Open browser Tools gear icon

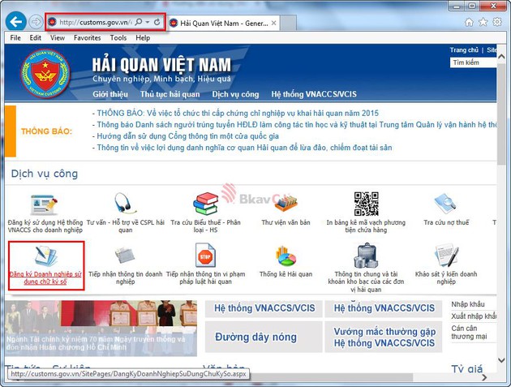pyautogui.click(x=497, y=22)
